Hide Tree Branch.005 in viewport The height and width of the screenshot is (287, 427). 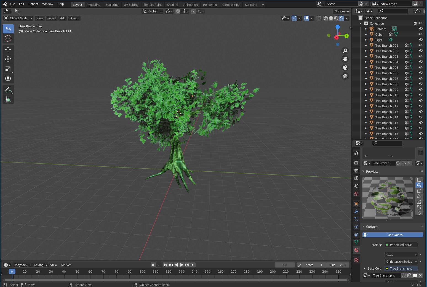[x=421, y=67]
